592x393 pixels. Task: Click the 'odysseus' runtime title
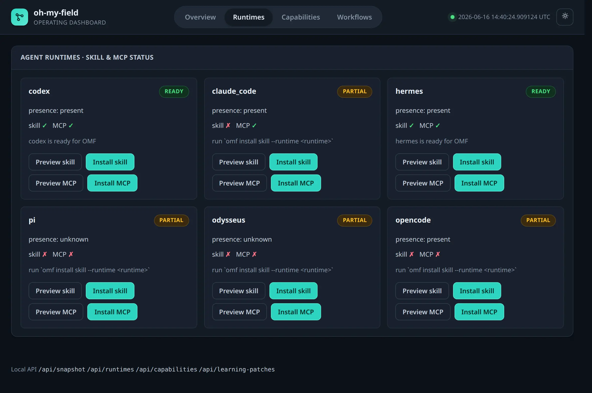point(229,220)
